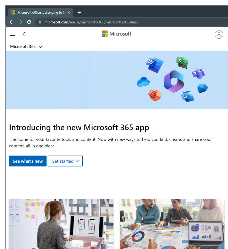Expand the Microsoft 365 dropdown menu

26,47
